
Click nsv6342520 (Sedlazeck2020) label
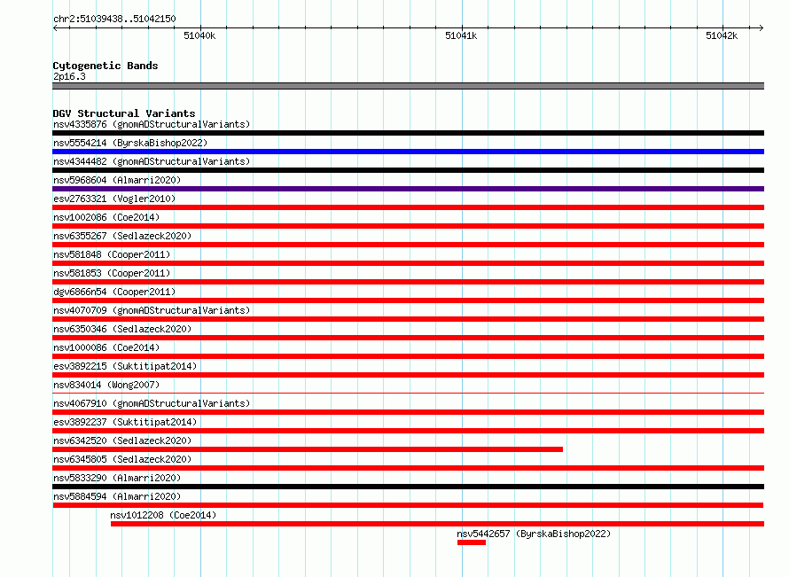[x=122, y=441]
